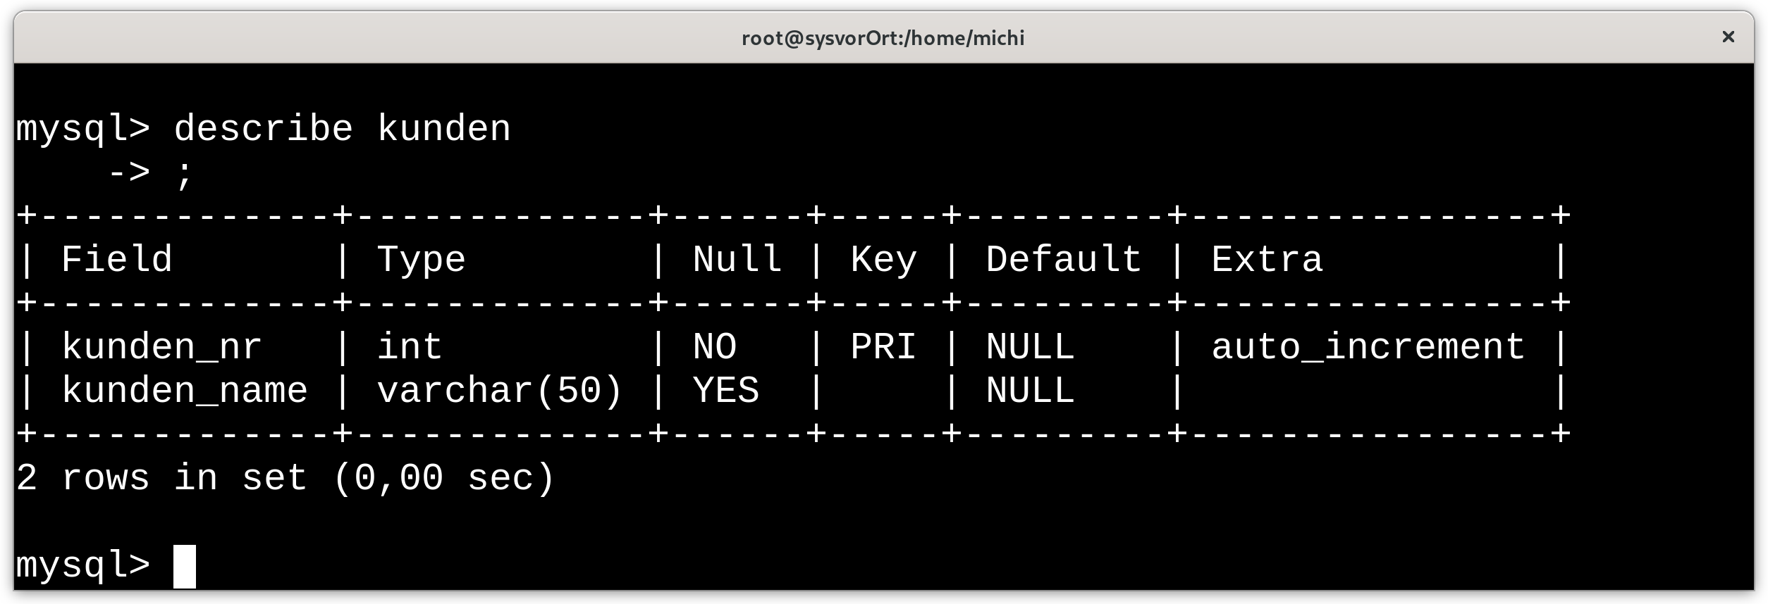Screen dimensions: 1768x604
Task: Click the 'NO' null value
Action: tap(715, 347)
